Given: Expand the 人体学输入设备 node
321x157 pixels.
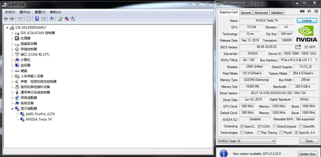Looking at the screenshot, I should [12, 76].
